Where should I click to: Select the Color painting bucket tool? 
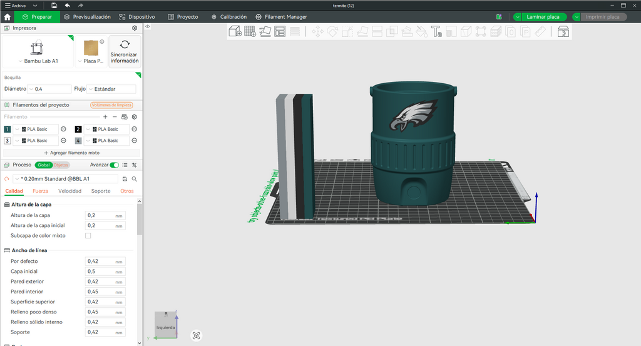421,31
